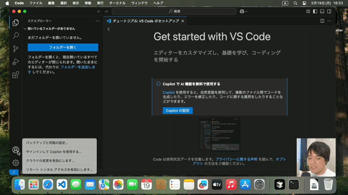Select サインインして Copilot を使用する menu item

point(54,152)
